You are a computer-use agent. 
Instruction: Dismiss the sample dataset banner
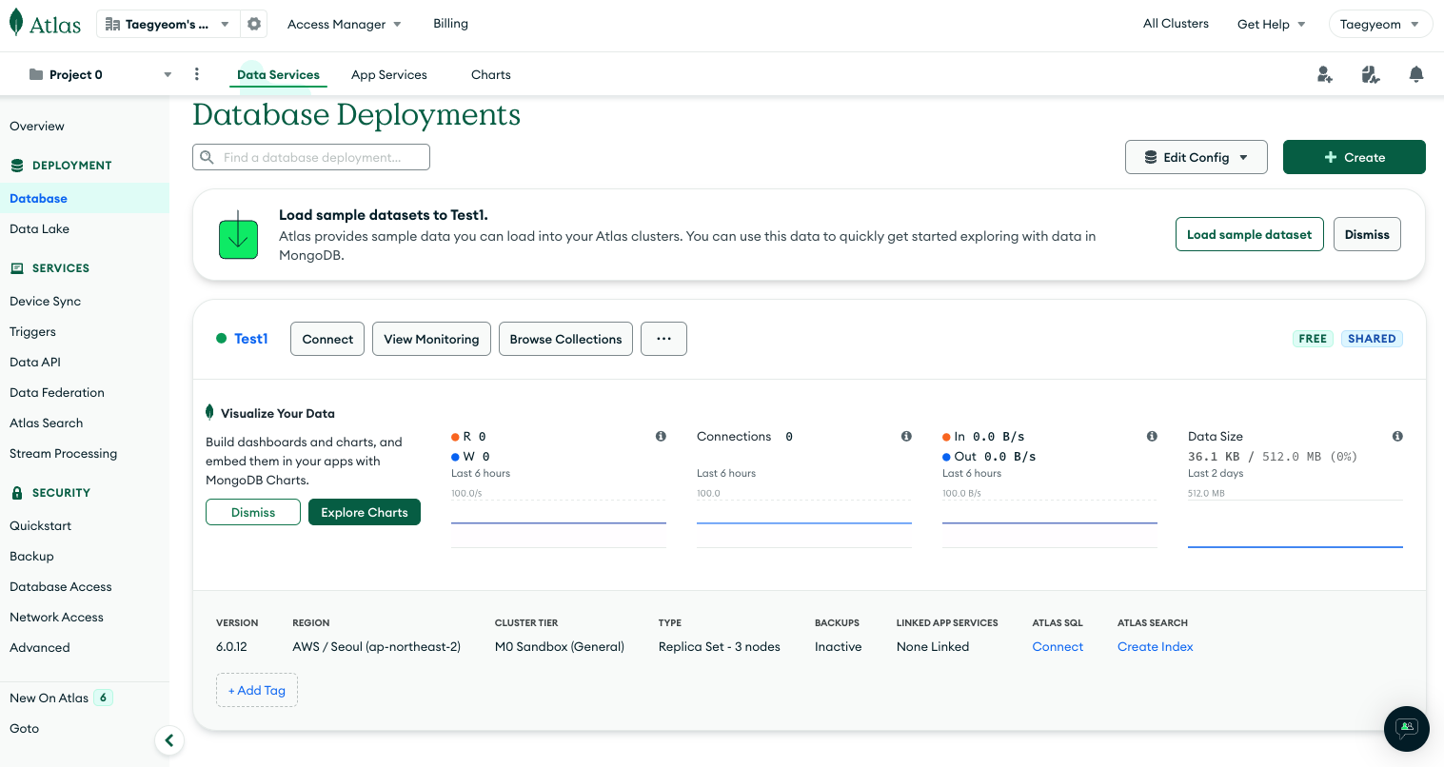click(1367, 234)
